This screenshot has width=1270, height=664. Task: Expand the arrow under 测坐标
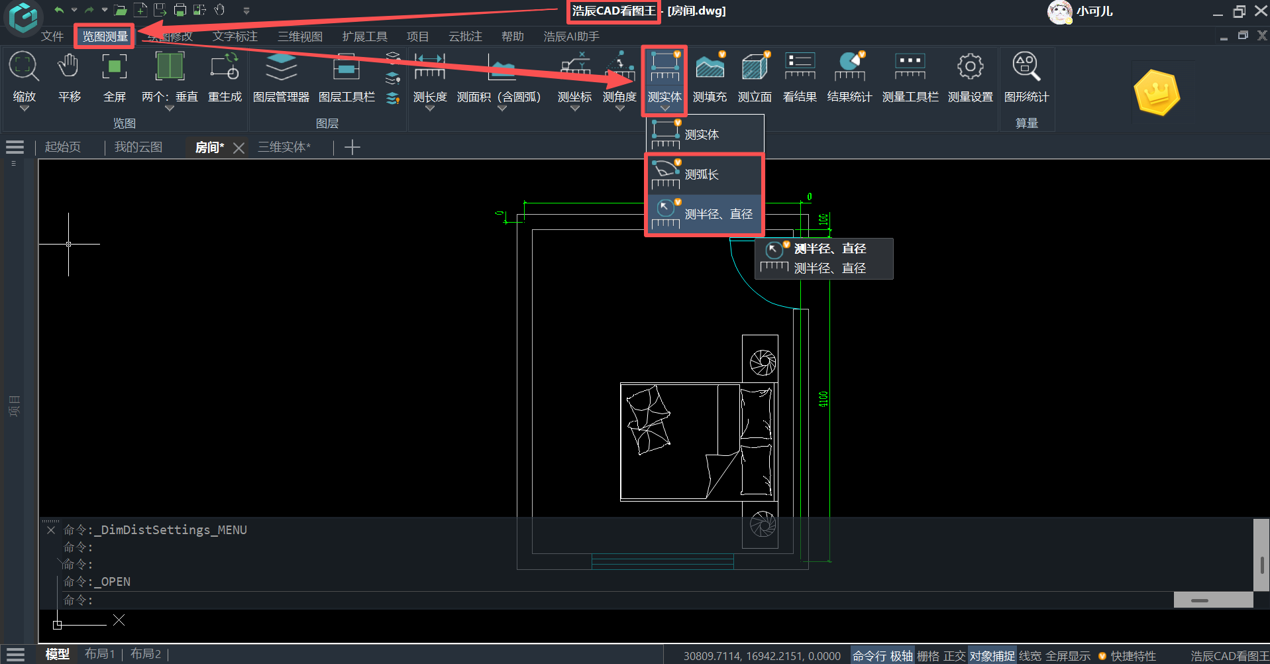[x=574, y=109]
